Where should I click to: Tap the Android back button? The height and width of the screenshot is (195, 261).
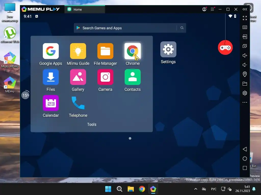(245, 149)
